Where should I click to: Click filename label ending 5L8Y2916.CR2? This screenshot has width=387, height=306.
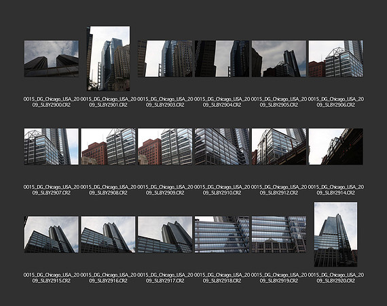(109, 278)
